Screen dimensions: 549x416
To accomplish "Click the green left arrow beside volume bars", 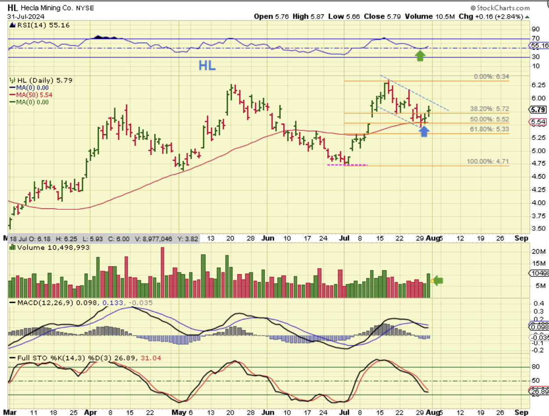I will point(438,281).
